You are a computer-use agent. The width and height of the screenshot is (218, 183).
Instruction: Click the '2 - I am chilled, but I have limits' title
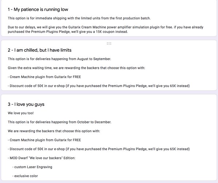pos(40,50)
